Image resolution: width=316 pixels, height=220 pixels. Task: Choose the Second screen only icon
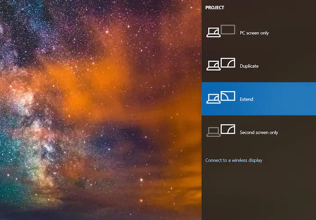221,131
